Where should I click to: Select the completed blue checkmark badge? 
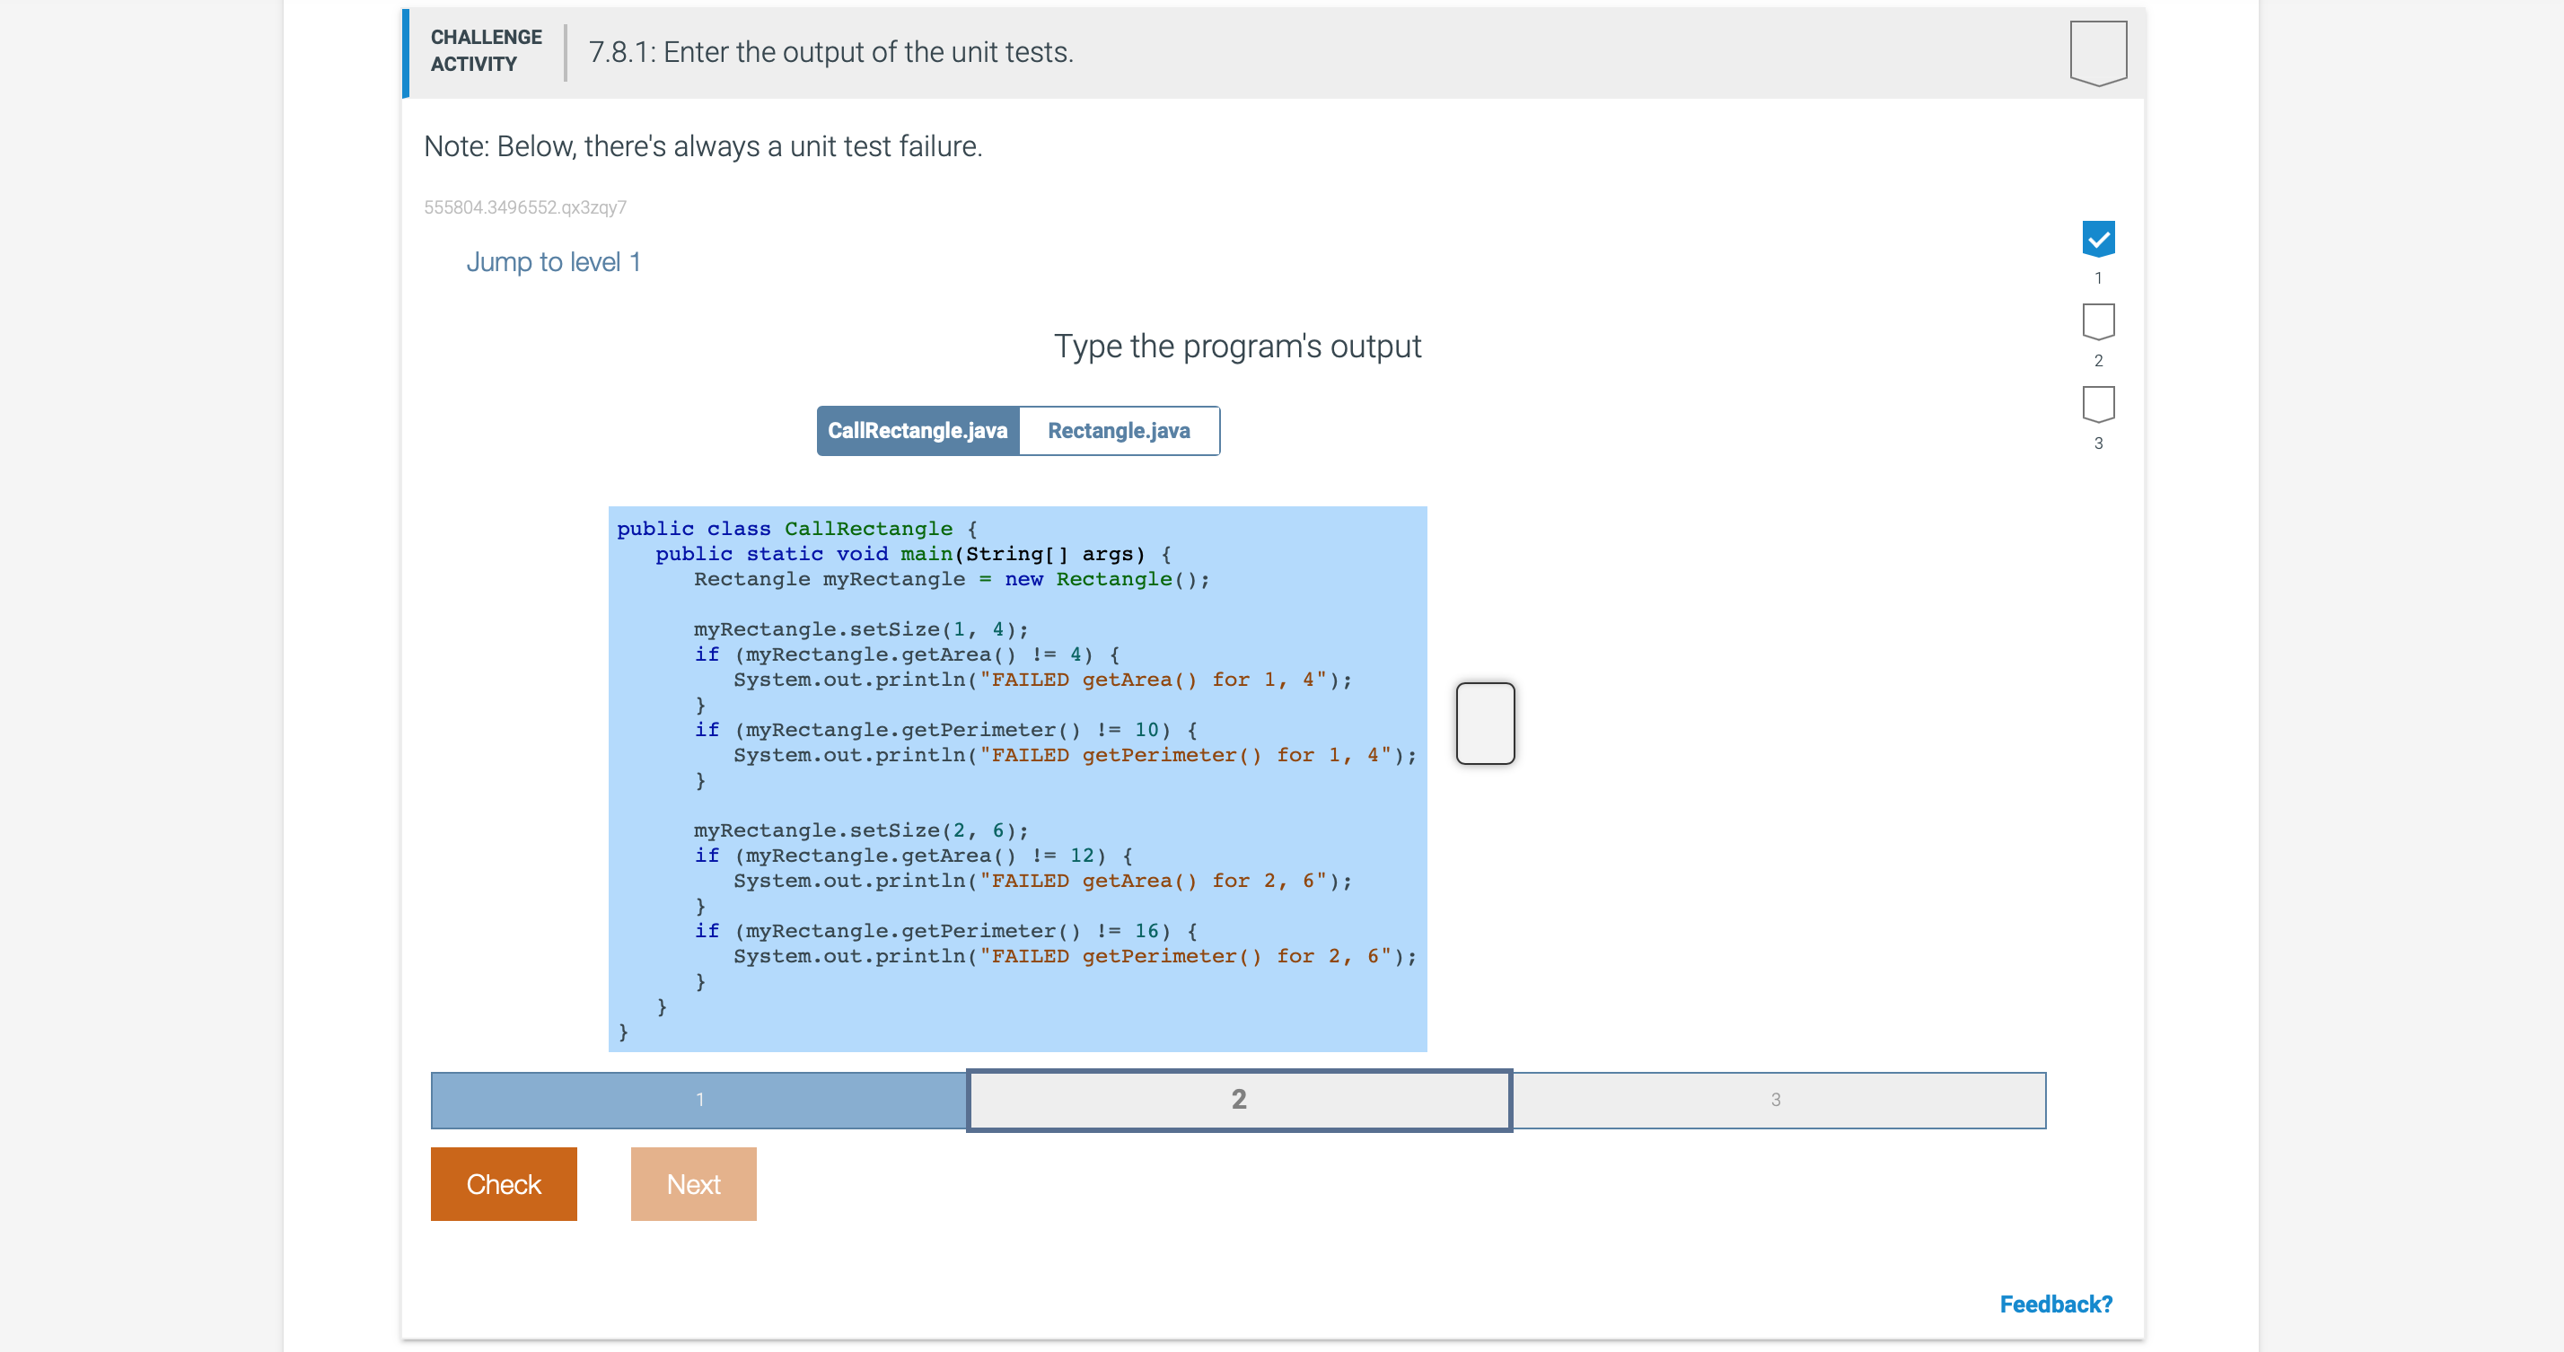click(2098, 239)
